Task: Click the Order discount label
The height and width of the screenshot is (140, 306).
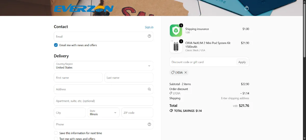Action: click(179, 89)
